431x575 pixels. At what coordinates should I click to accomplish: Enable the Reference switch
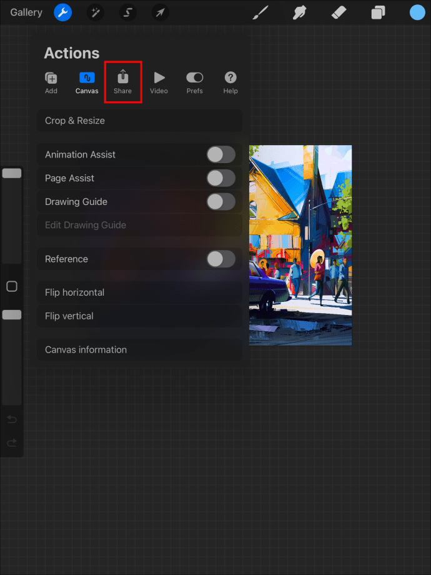(221, 259)
